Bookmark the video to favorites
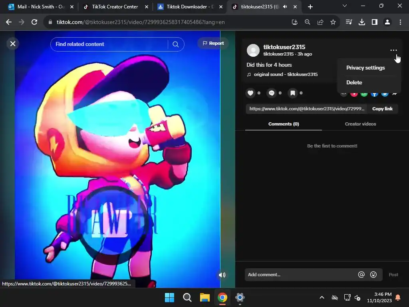Viewport: 409px width, 307px height. [x=293, y=93]
